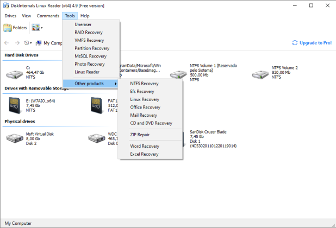Click the Msft Virtual Disk 8,00 Gb label
Screen dimensions: 336x228
[x=40, y=138]
